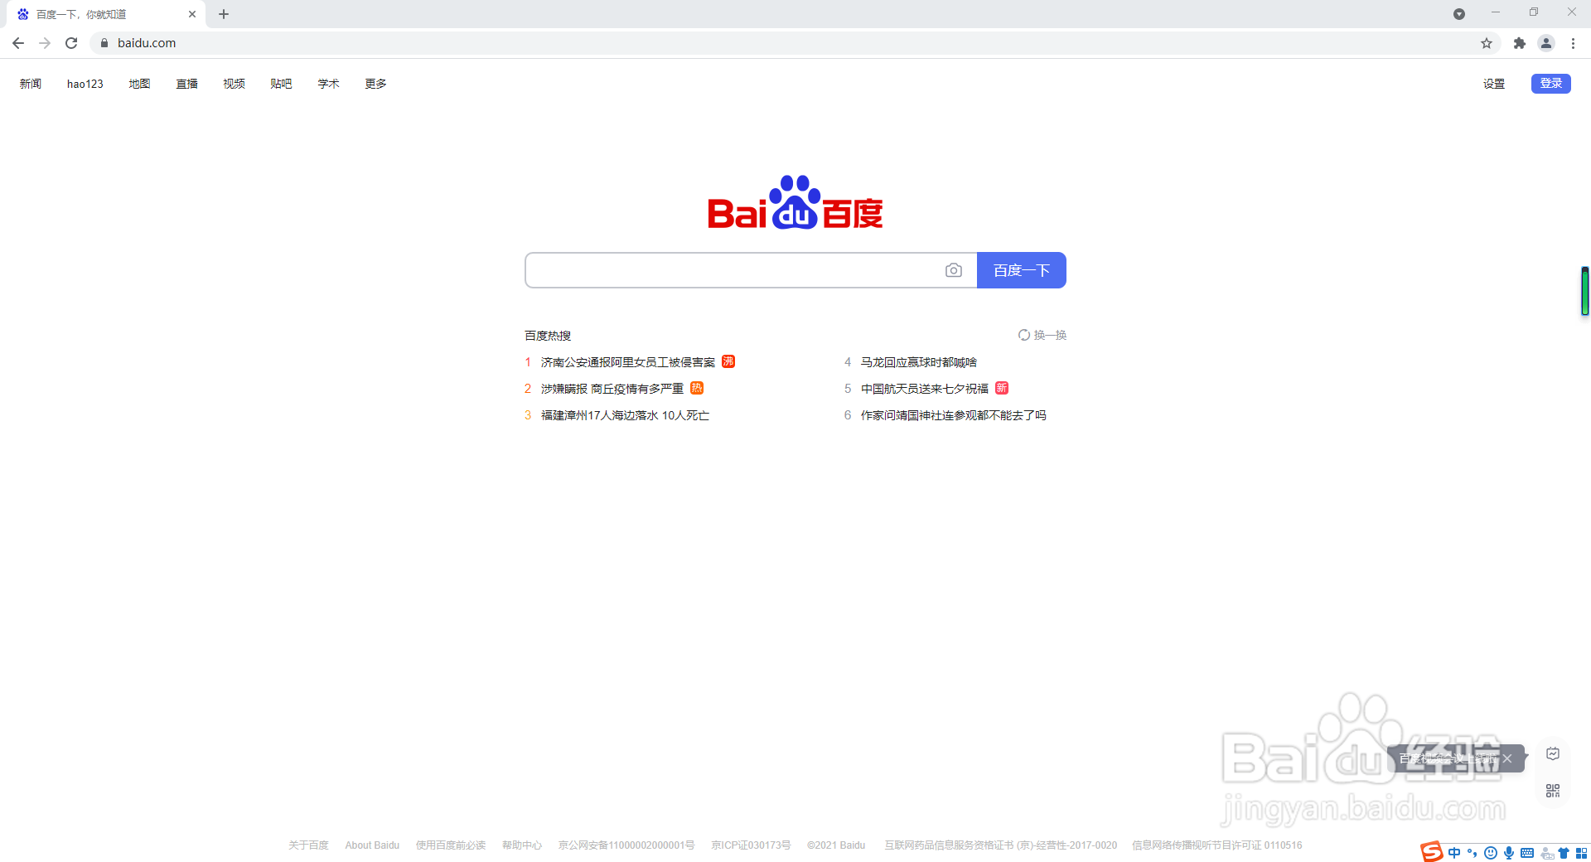Dismiss the 百度视频会议上线啦 tooltip

1507,758
